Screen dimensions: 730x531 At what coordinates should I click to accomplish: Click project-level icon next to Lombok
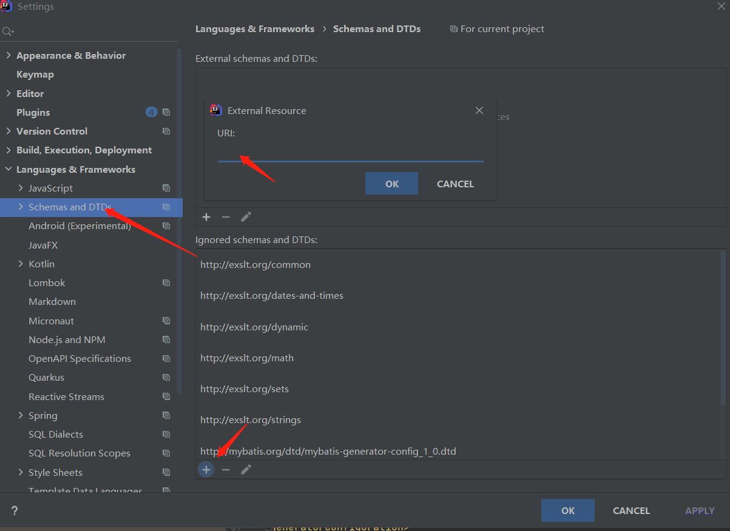tap(166, 283)
